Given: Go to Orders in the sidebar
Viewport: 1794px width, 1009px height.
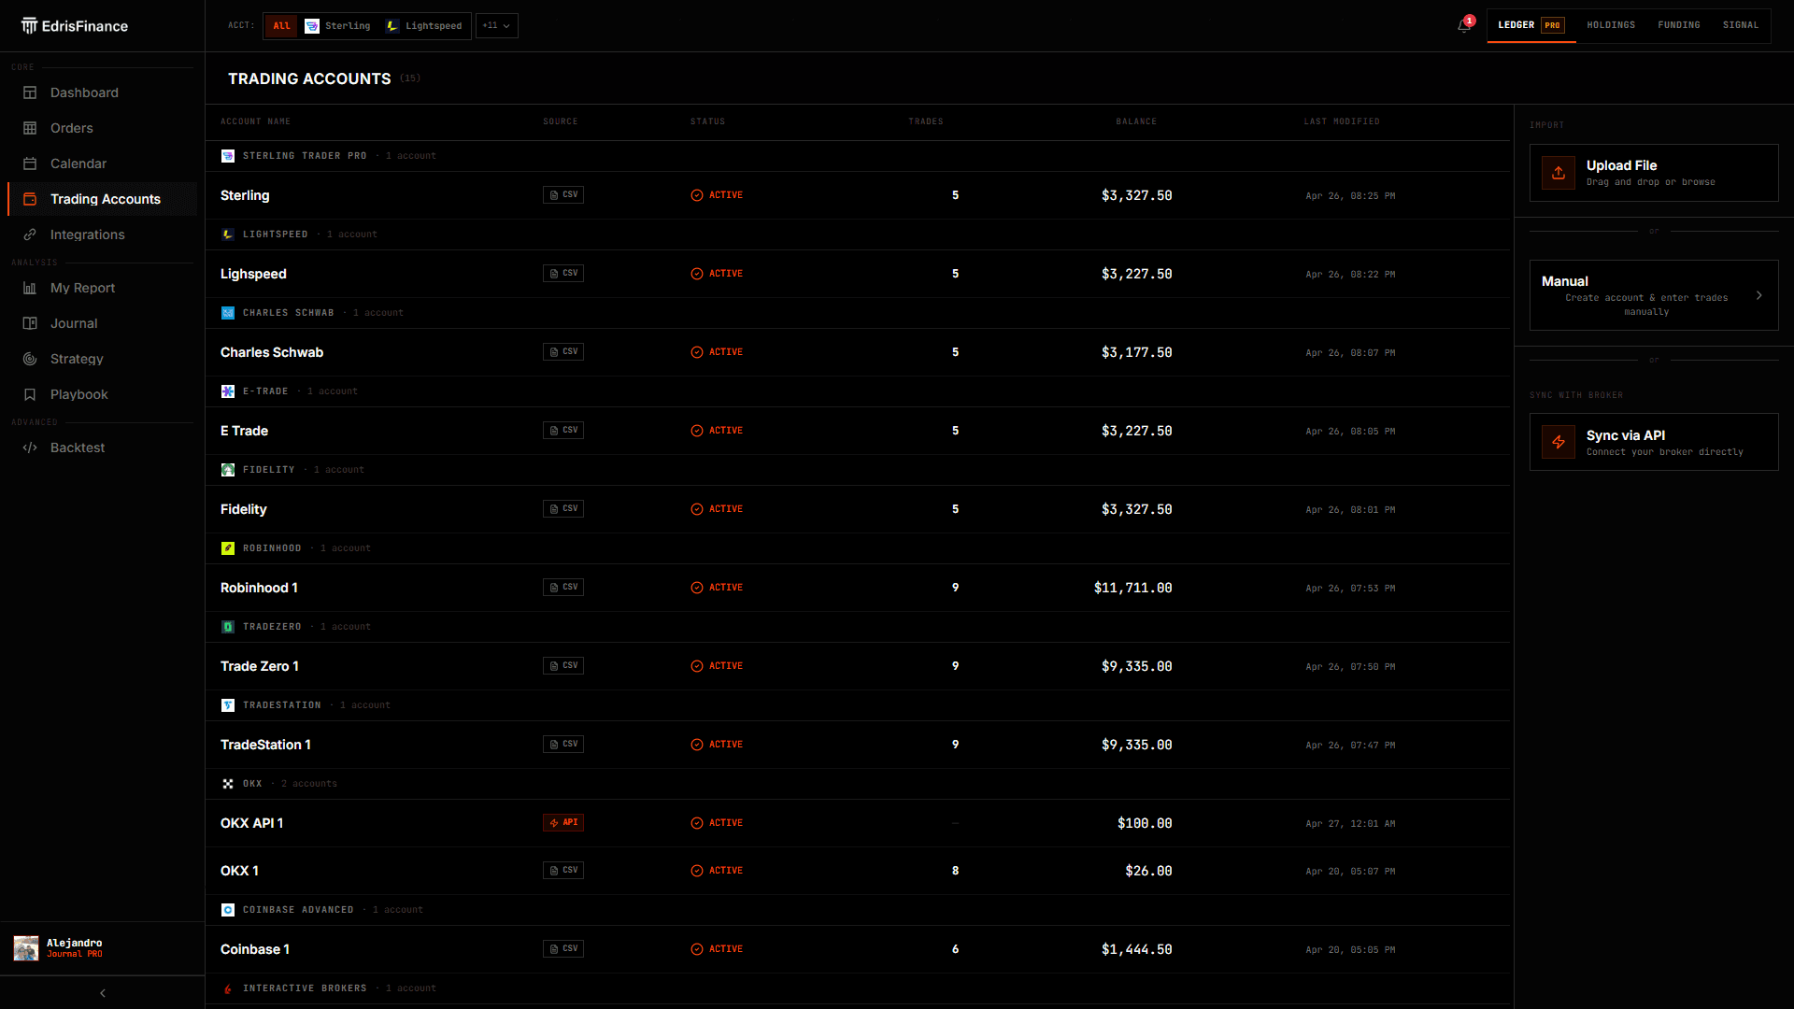Looking at the screenshot, I should 102,128.
